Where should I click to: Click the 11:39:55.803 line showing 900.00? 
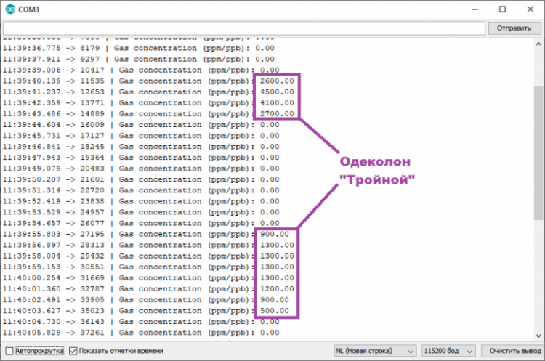tap(131, 235)
